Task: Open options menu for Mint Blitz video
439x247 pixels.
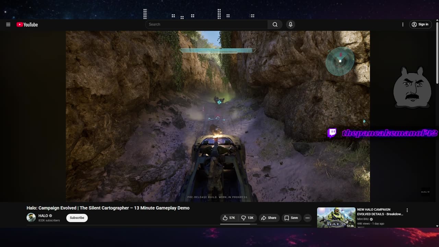Action: (407, 210)
